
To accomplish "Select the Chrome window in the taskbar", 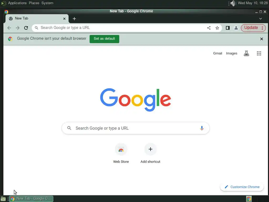I will [x=31, y=199].
